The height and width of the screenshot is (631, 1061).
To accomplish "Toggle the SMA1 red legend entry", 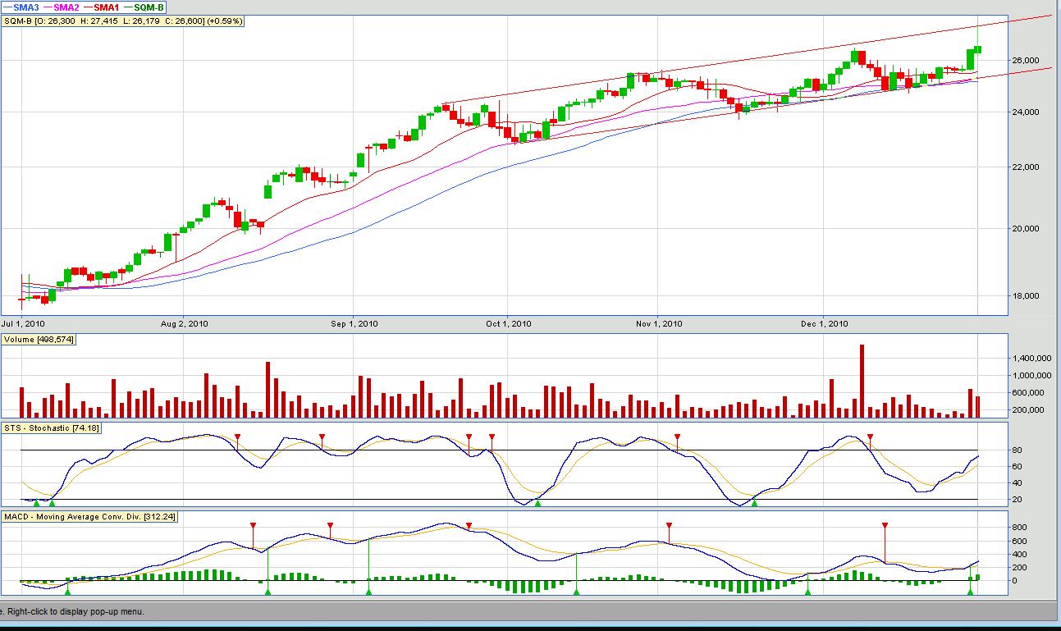I will 102,7.
